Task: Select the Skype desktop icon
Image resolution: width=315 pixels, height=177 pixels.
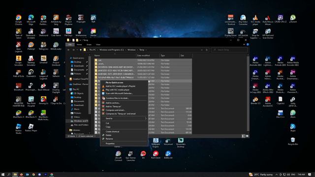Action: tap(293, 128)
